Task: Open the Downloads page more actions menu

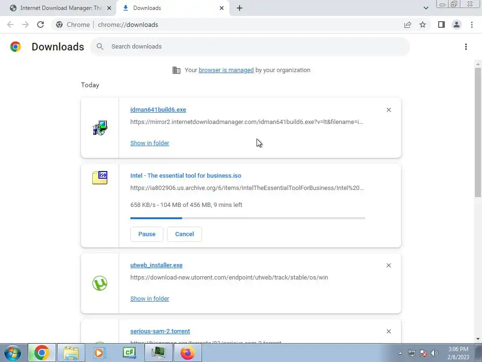Action: [466, 47]
